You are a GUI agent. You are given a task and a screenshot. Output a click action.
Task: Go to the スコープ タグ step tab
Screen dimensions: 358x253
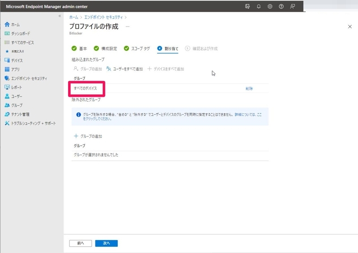[x=137, y=49]
